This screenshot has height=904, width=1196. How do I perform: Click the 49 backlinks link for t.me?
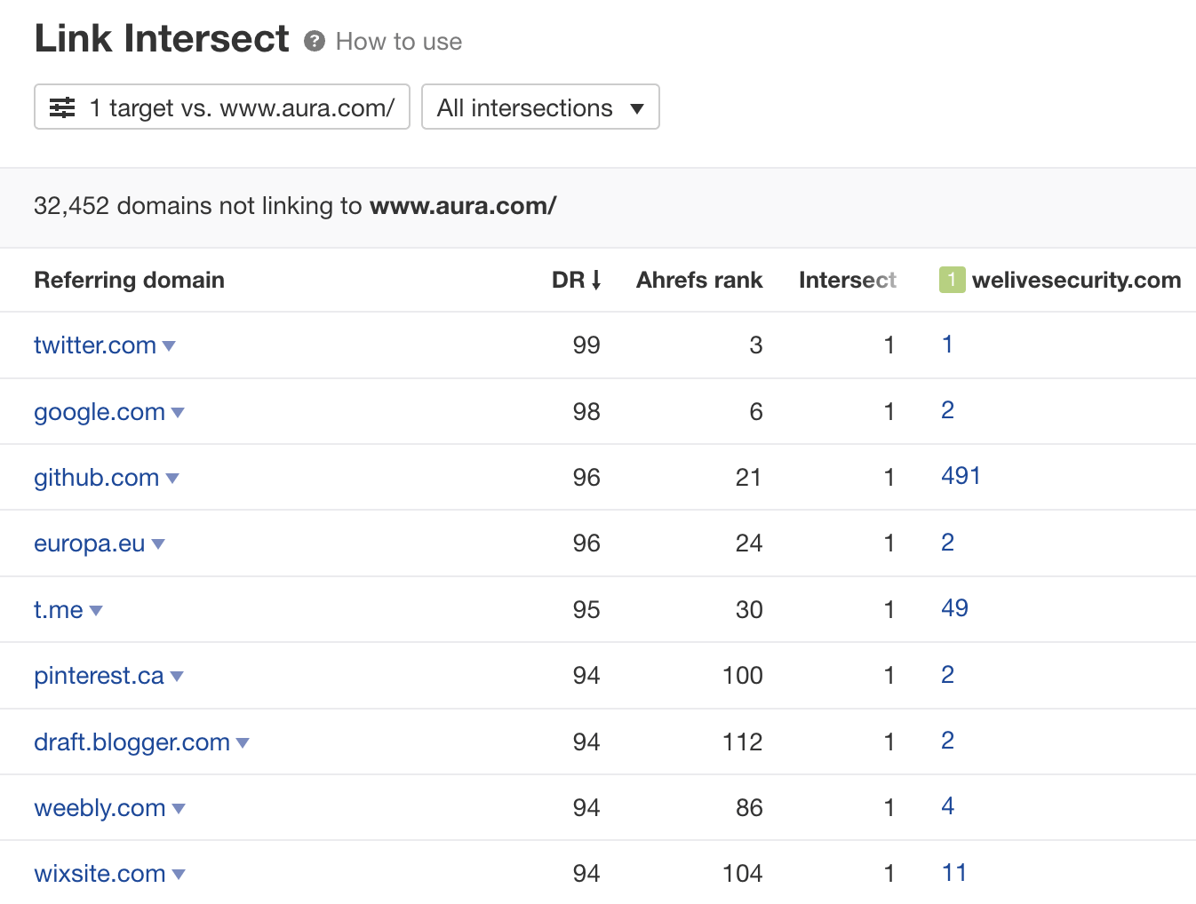coord(954,608)
